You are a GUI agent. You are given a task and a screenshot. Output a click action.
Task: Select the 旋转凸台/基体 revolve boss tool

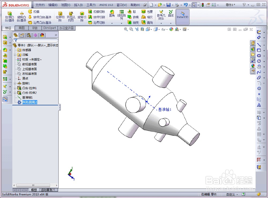[x=21, y=17]
